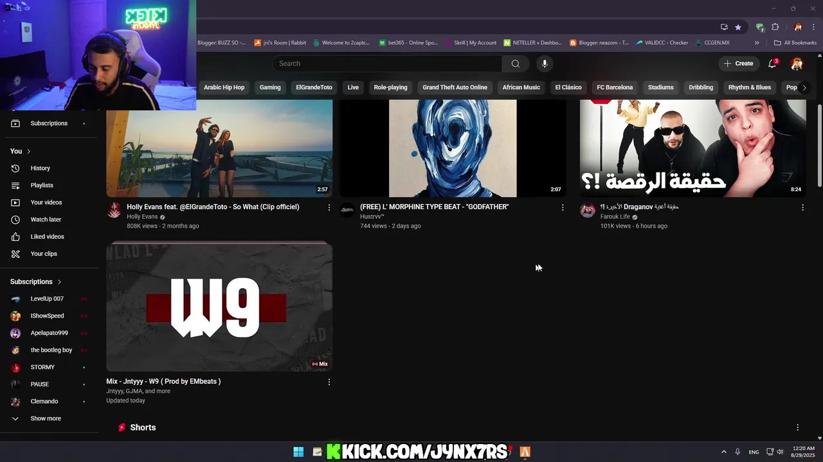The image size is (823, 462).
Task: Click the Windows Start button
Action: pos(298,452)
